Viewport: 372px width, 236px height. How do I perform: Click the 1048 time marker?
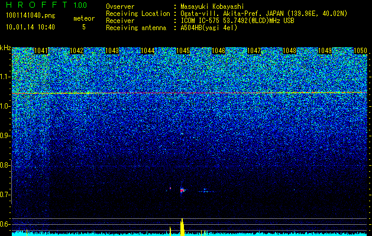(289, 51)
